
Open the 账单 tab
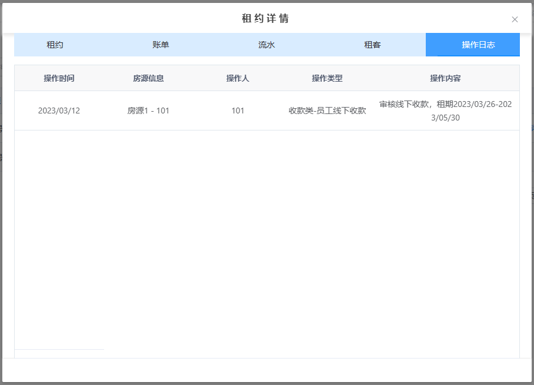click(x=161, y=45)
